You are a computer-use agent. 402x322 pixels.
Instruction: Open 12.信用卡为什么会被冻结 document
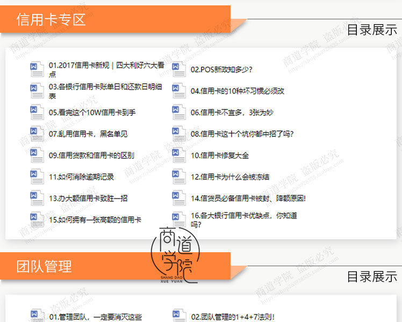(230, 177)
